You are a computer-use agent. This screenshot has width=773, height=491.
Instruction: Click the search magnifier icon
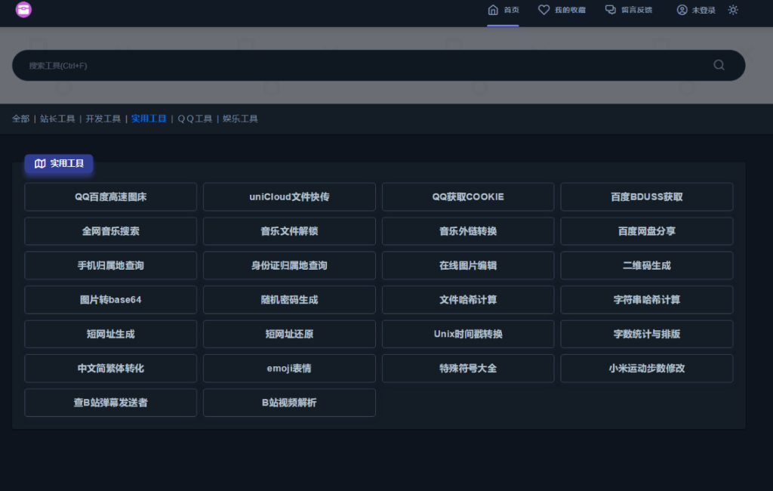click(x=719, y=65)
